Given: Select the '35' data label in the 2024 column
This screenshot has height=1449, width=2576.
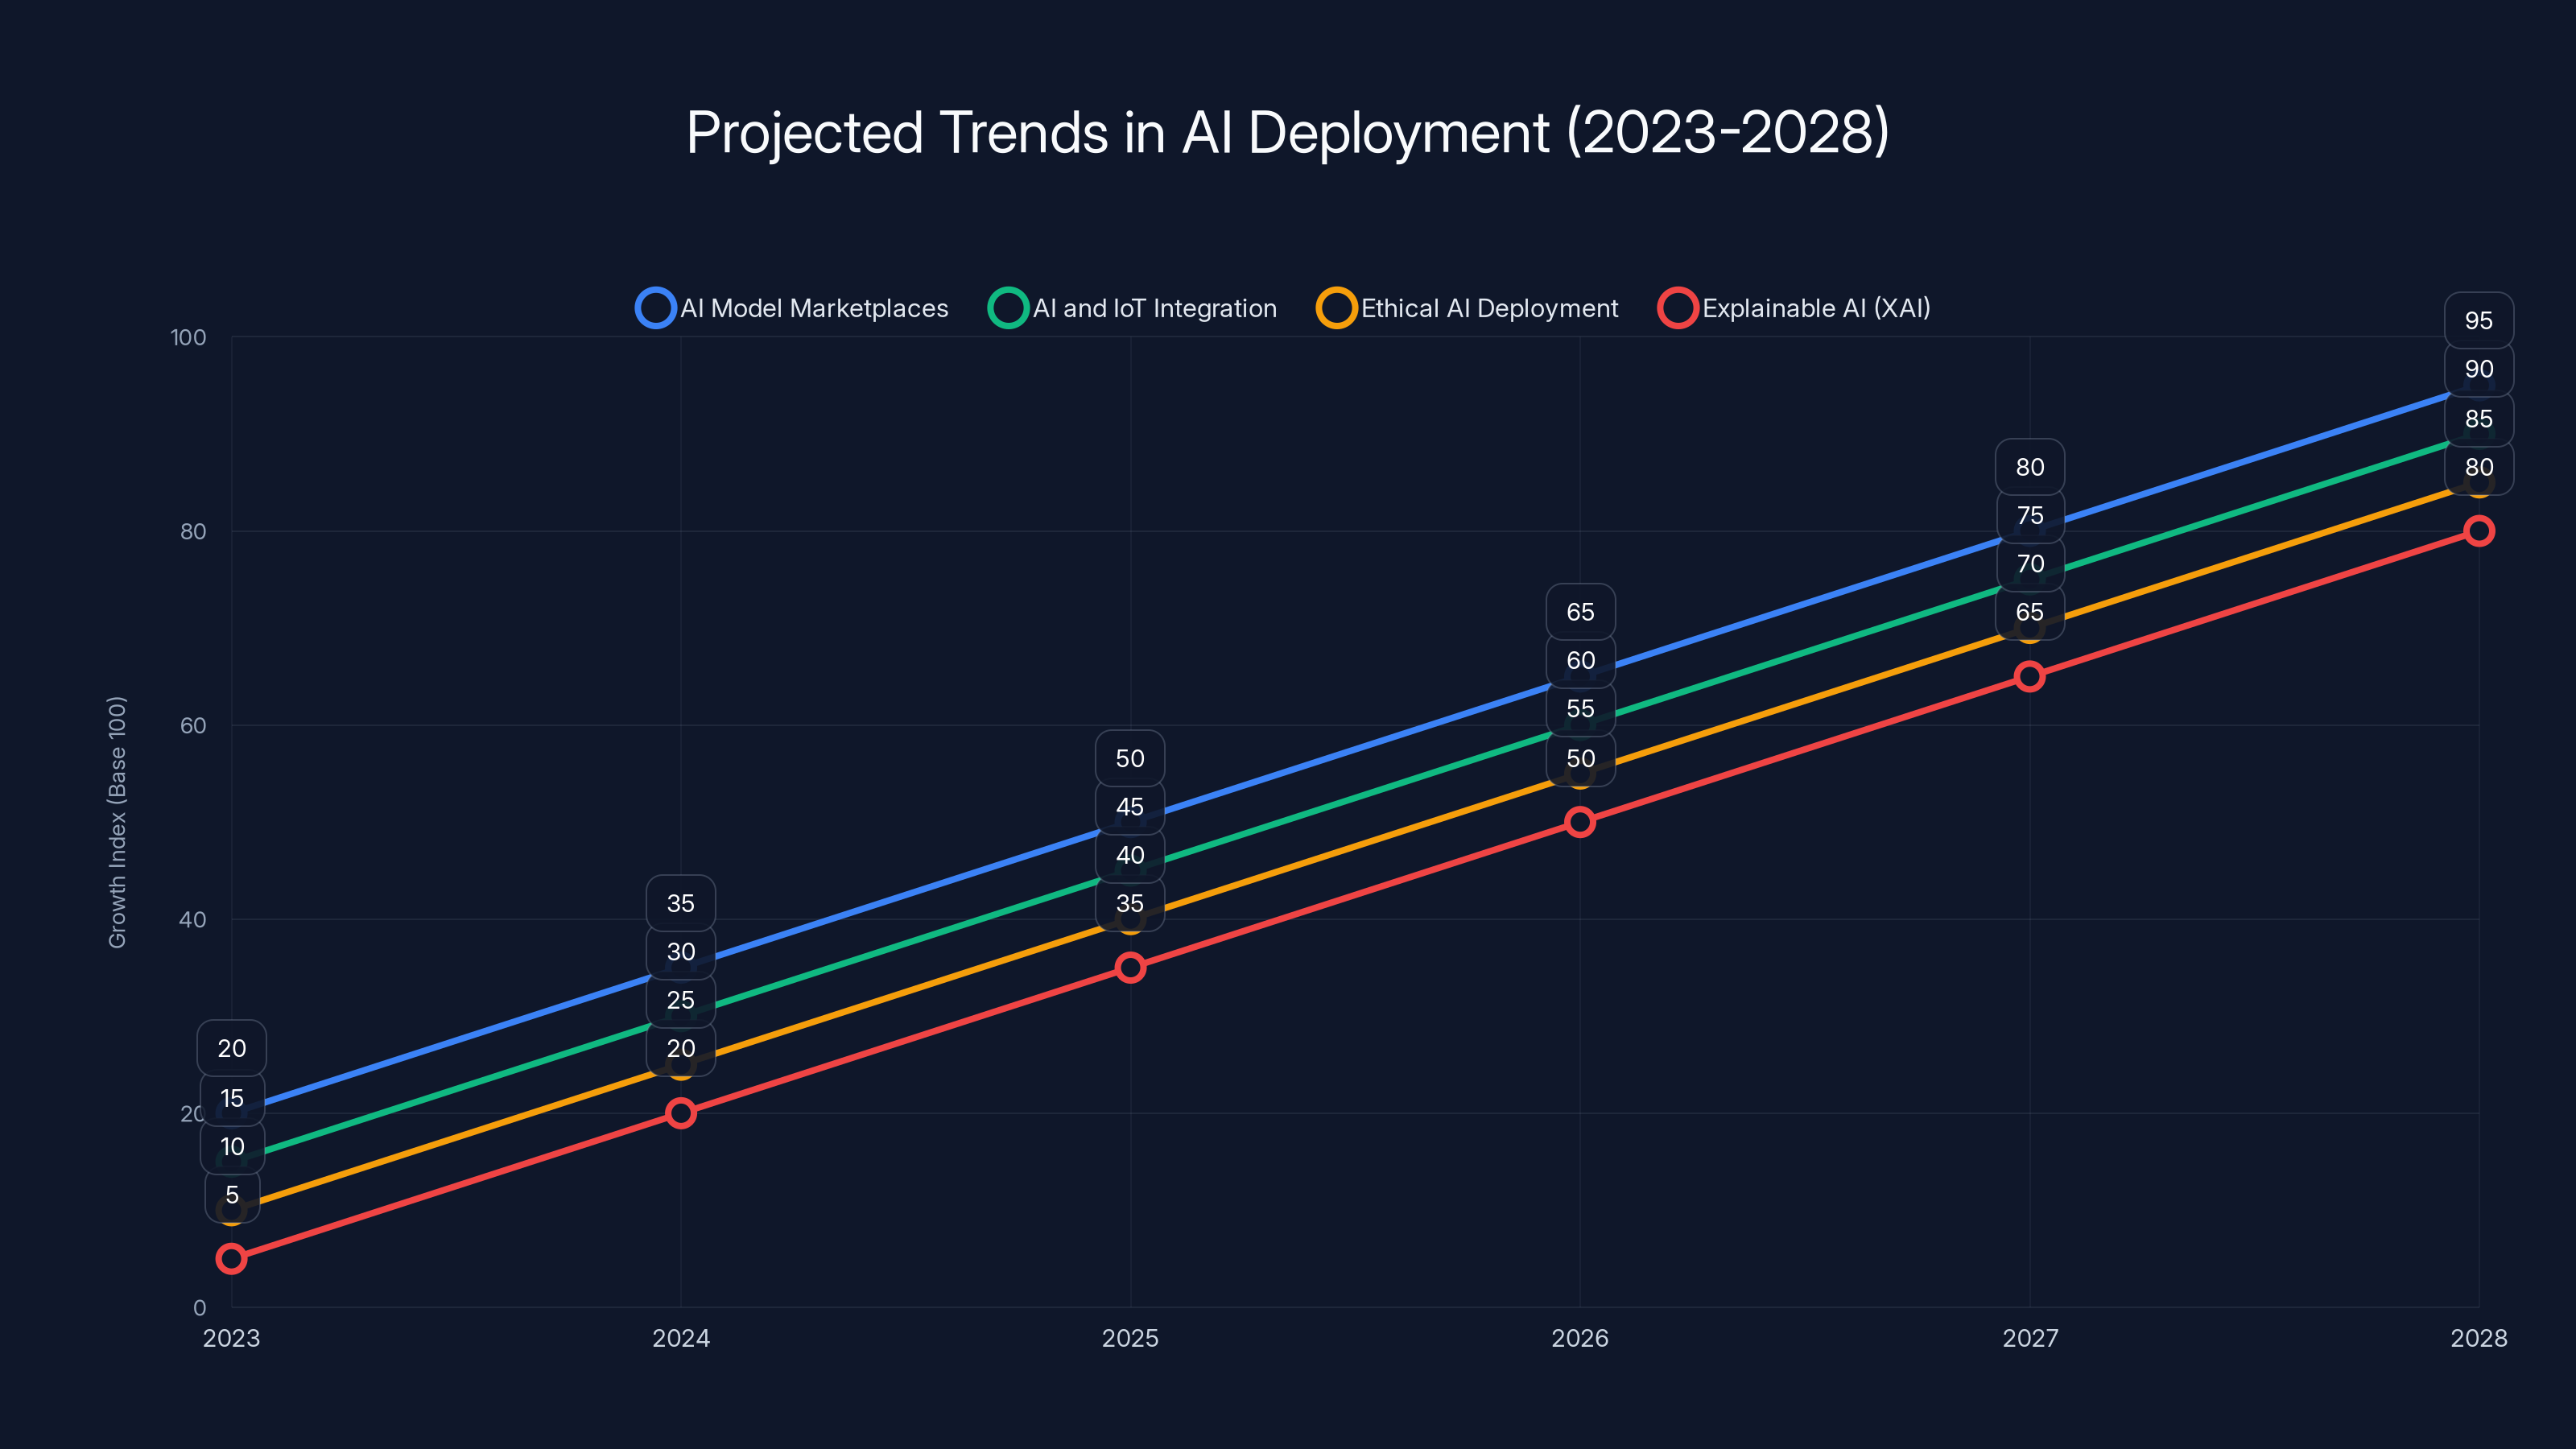Looking at the screenshot, I should click(681, 903).
